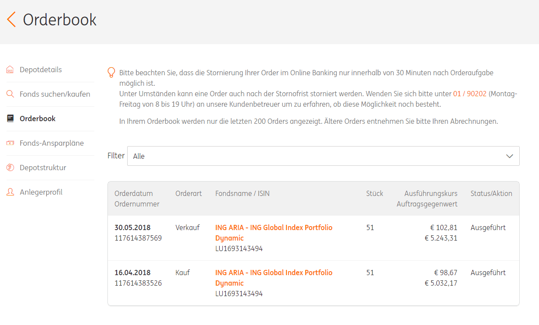Click the Kauf order type cell
This screenshot has height=325, width=539.
[x=183, y=273]
